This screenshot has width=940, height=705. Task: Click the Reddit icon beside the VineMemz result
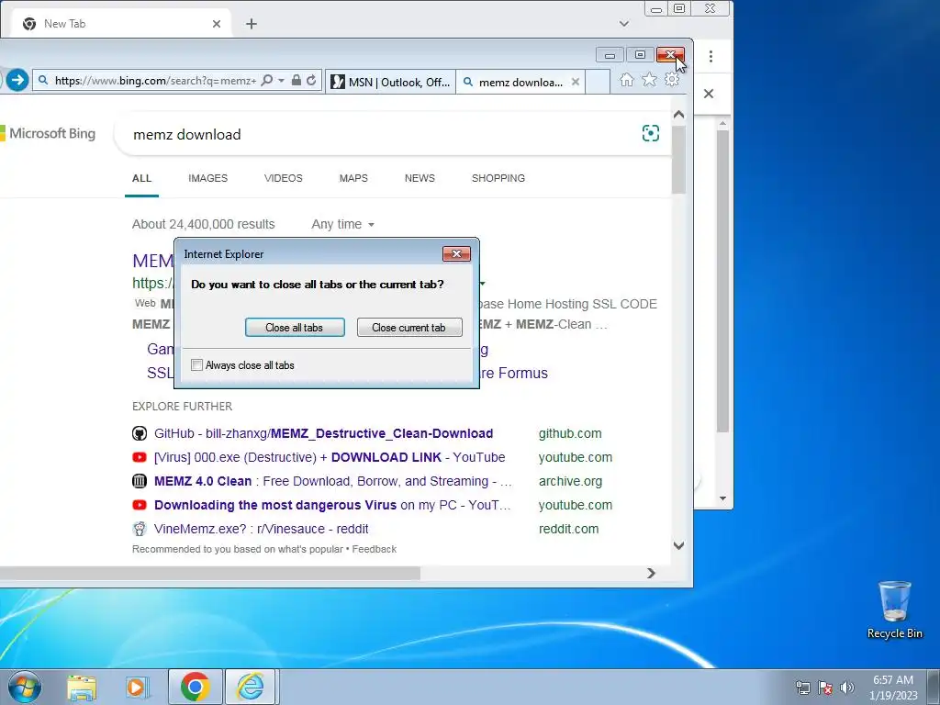[x=140, y=529]
